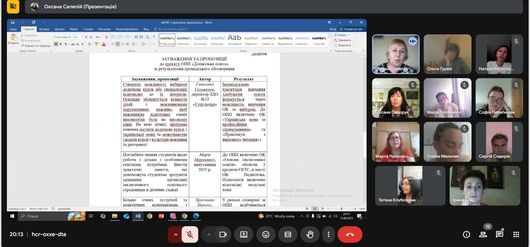Toggle the camera button in Meet
Screen dimensions: 530x247
[x=223, y=234]
